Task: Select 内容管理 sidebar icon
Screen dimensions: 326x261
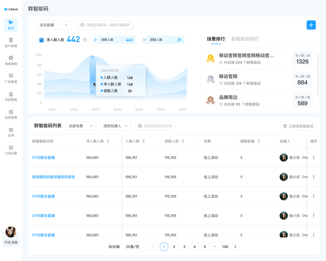Action: [x=11, y=96]
